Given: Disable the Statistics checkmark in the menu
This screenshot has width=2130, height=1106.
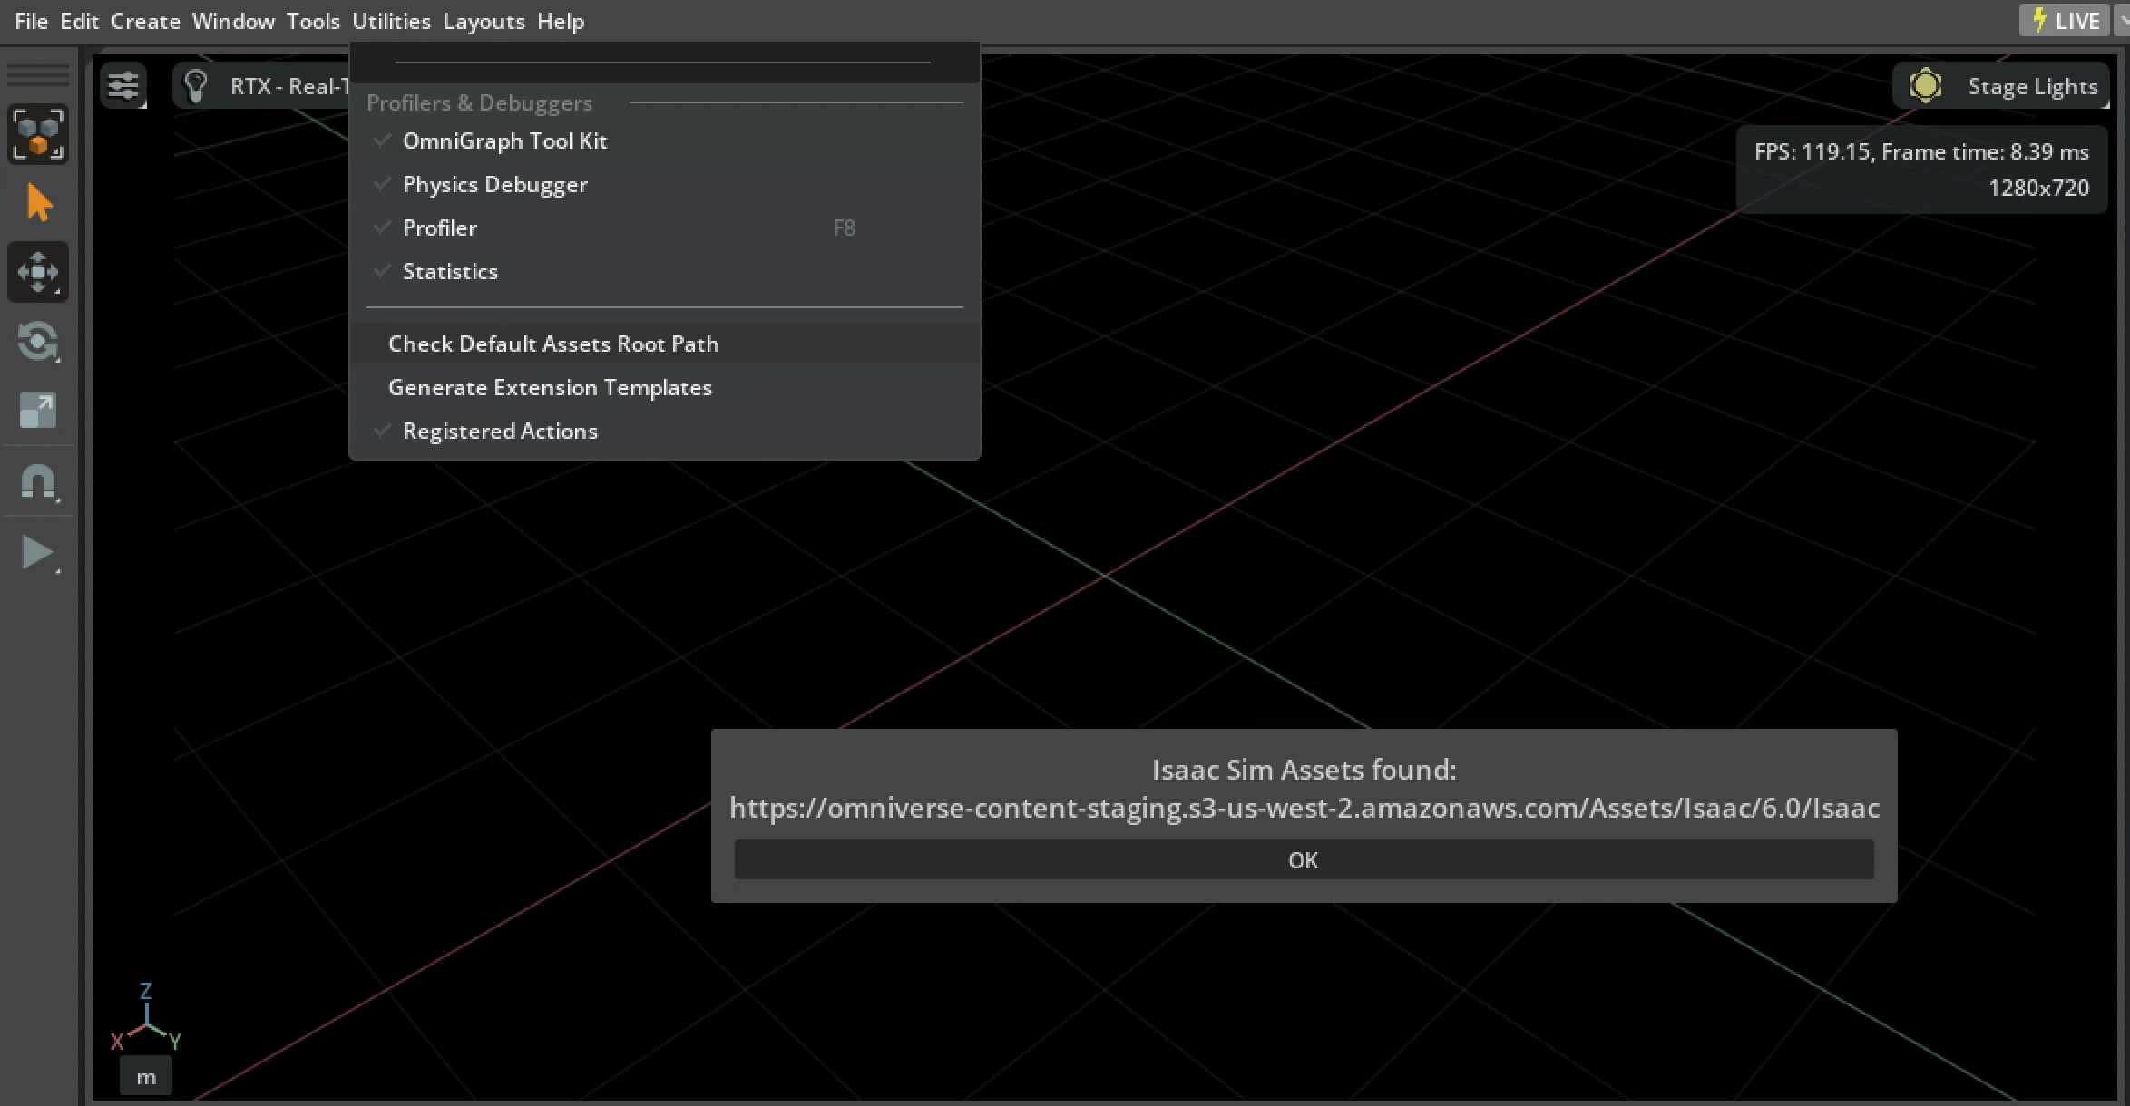Looking at the screenshot, I should [x=450, y=271].
